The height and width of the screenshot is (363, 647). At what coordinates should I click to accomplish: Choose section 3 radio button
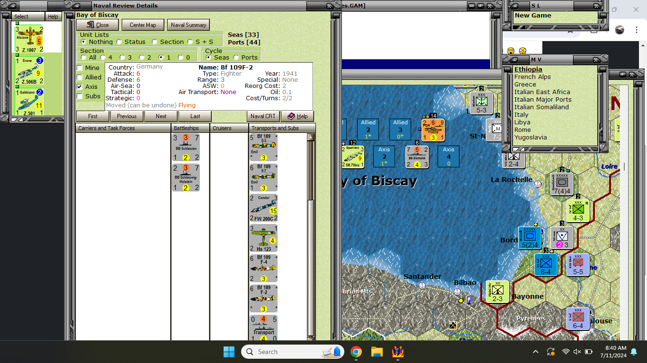point(122,57)
